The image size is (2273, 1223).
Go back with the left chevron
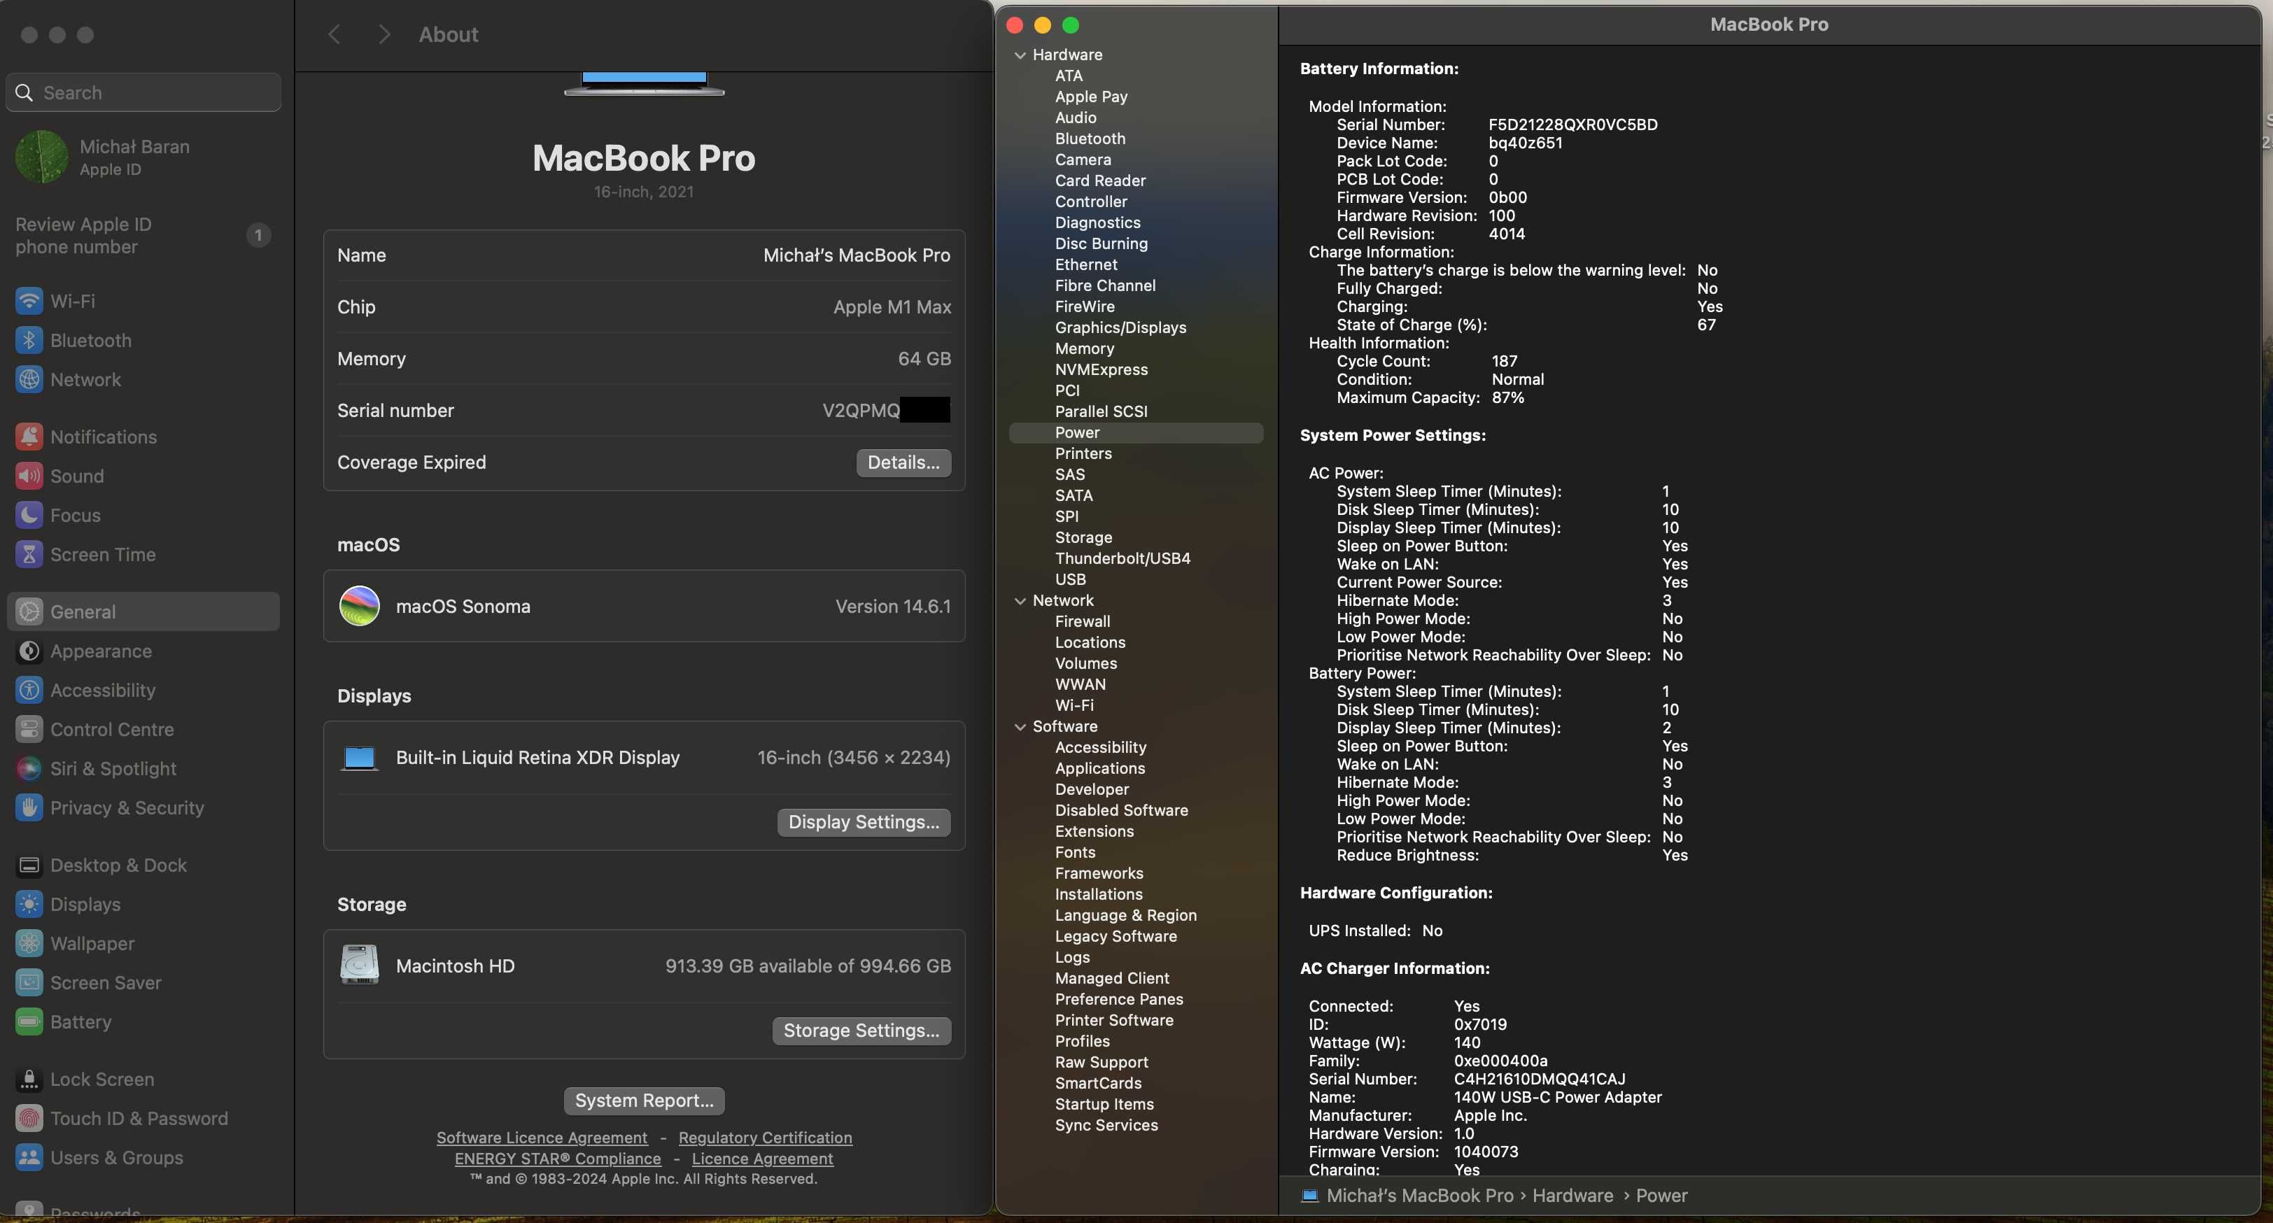pyautogui.click(x=334, y=34)
